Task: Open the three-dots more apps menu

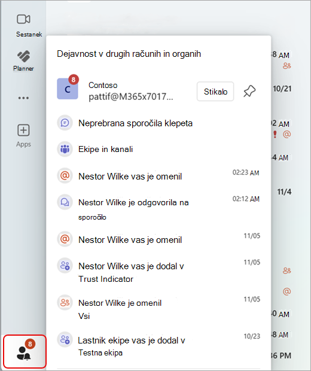Action: tap(23, 98)
